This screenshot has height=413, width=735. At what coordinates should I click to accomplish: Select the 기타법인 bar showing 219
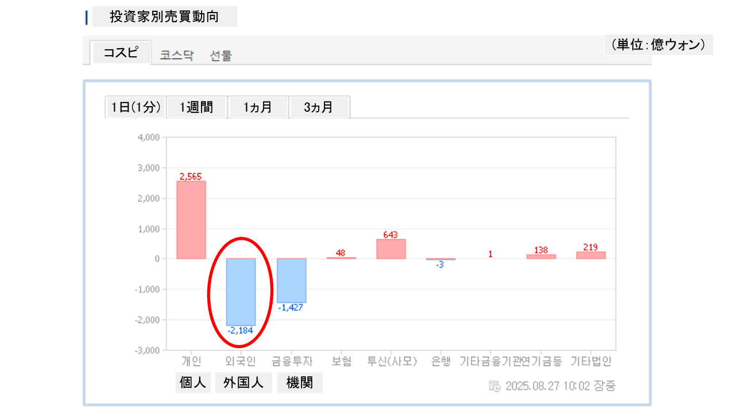(x=591, y=255)
